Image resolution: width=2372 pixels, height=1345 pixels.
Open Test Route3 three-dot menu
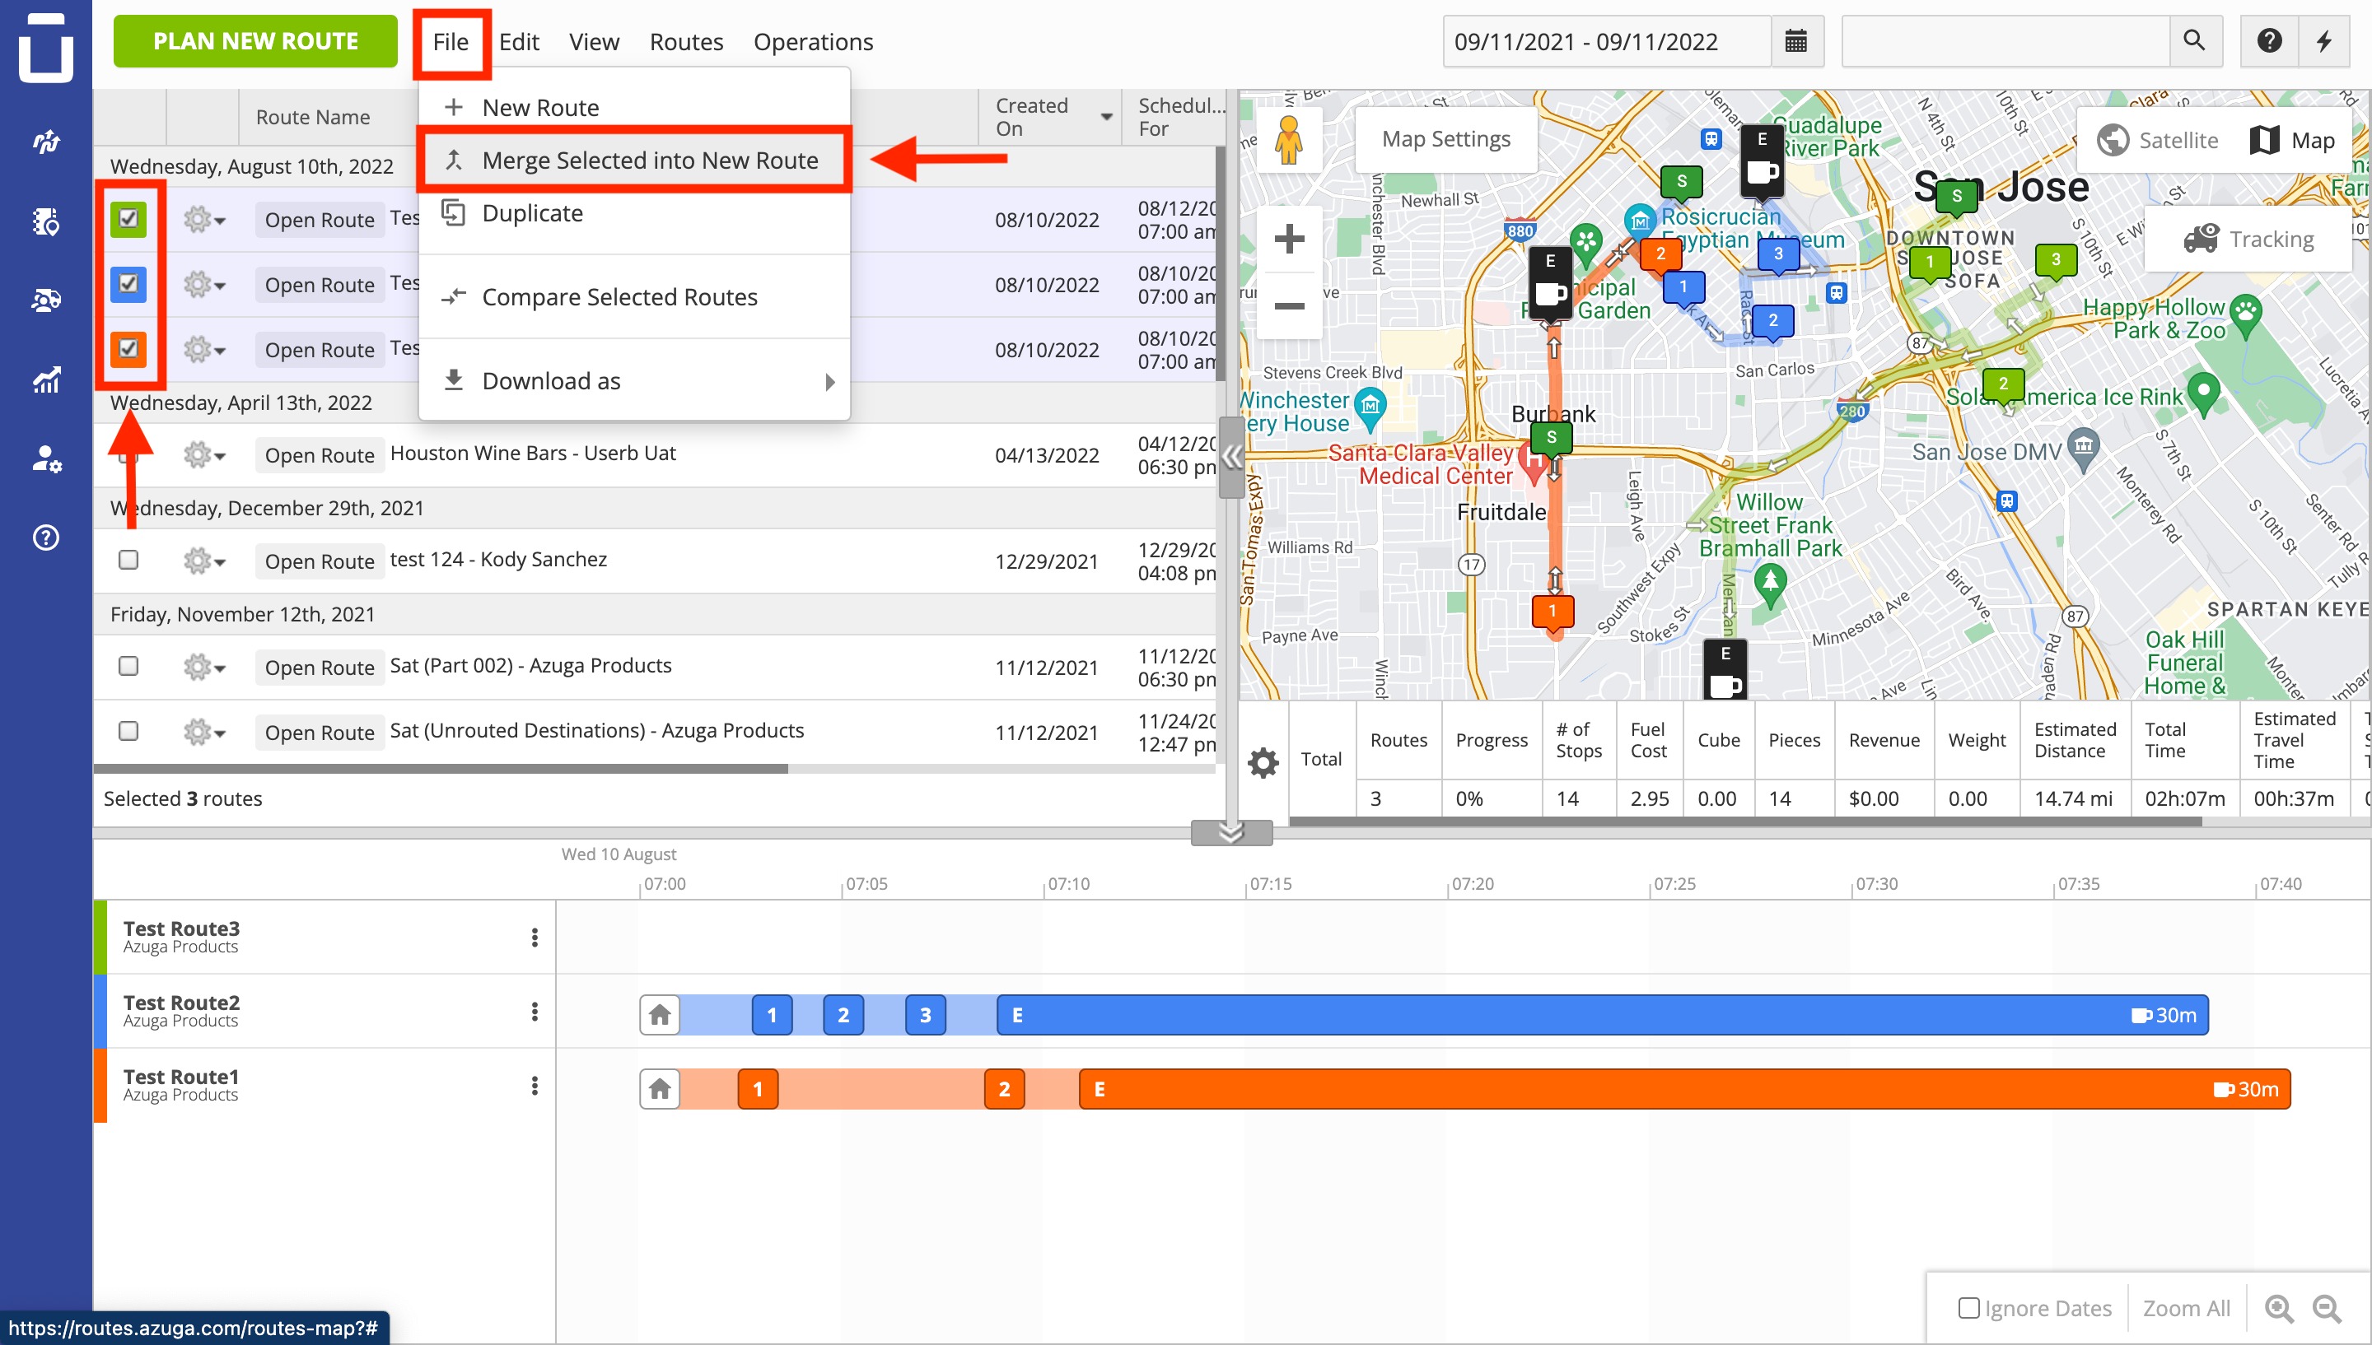pos(534,938)
